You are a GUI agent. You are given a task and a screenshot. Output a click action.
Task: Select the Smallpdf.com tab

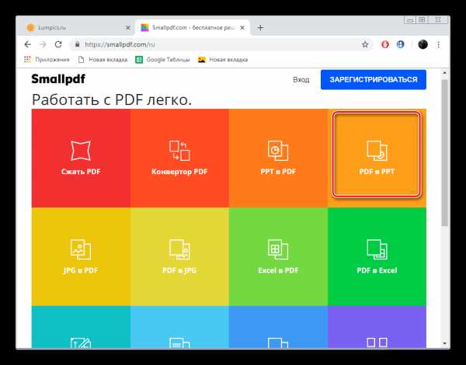coord(193,28)
